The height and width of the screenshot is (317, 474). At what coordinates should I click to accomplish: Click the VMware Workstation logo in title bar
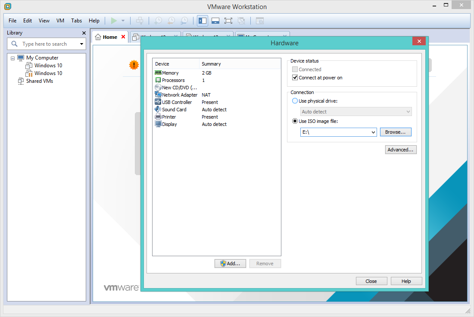point(8,6)
